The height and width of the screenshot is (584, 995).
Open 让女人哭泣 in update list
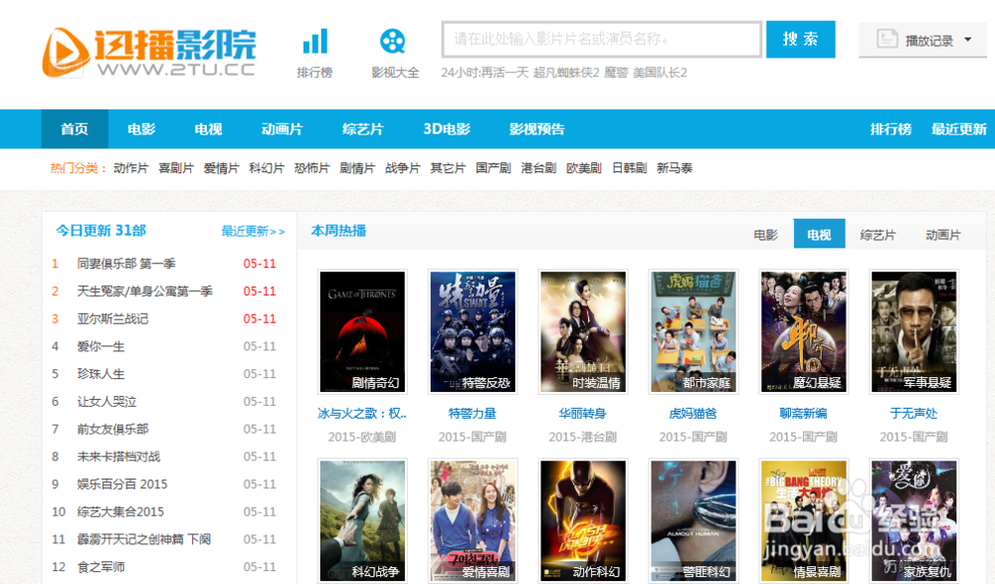[x=106, y=402]
